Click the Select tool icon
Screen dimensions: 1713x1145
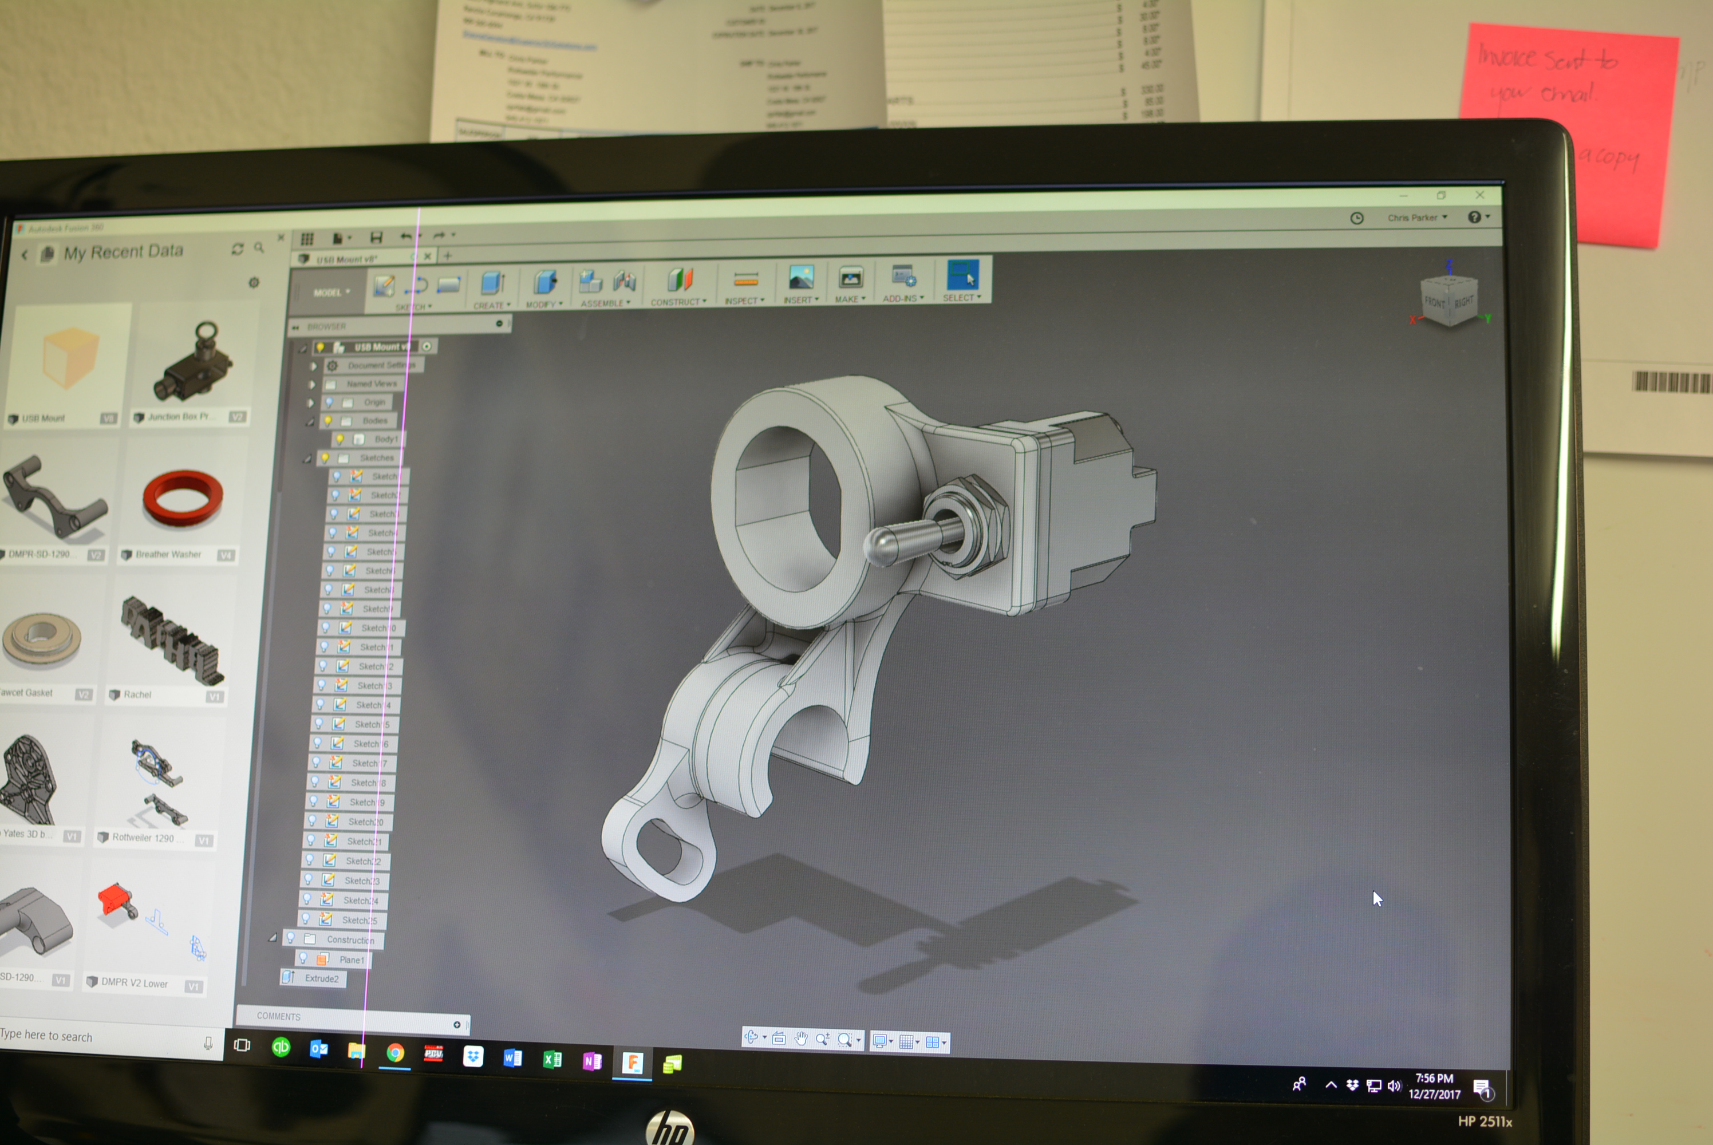coord(962,276)
